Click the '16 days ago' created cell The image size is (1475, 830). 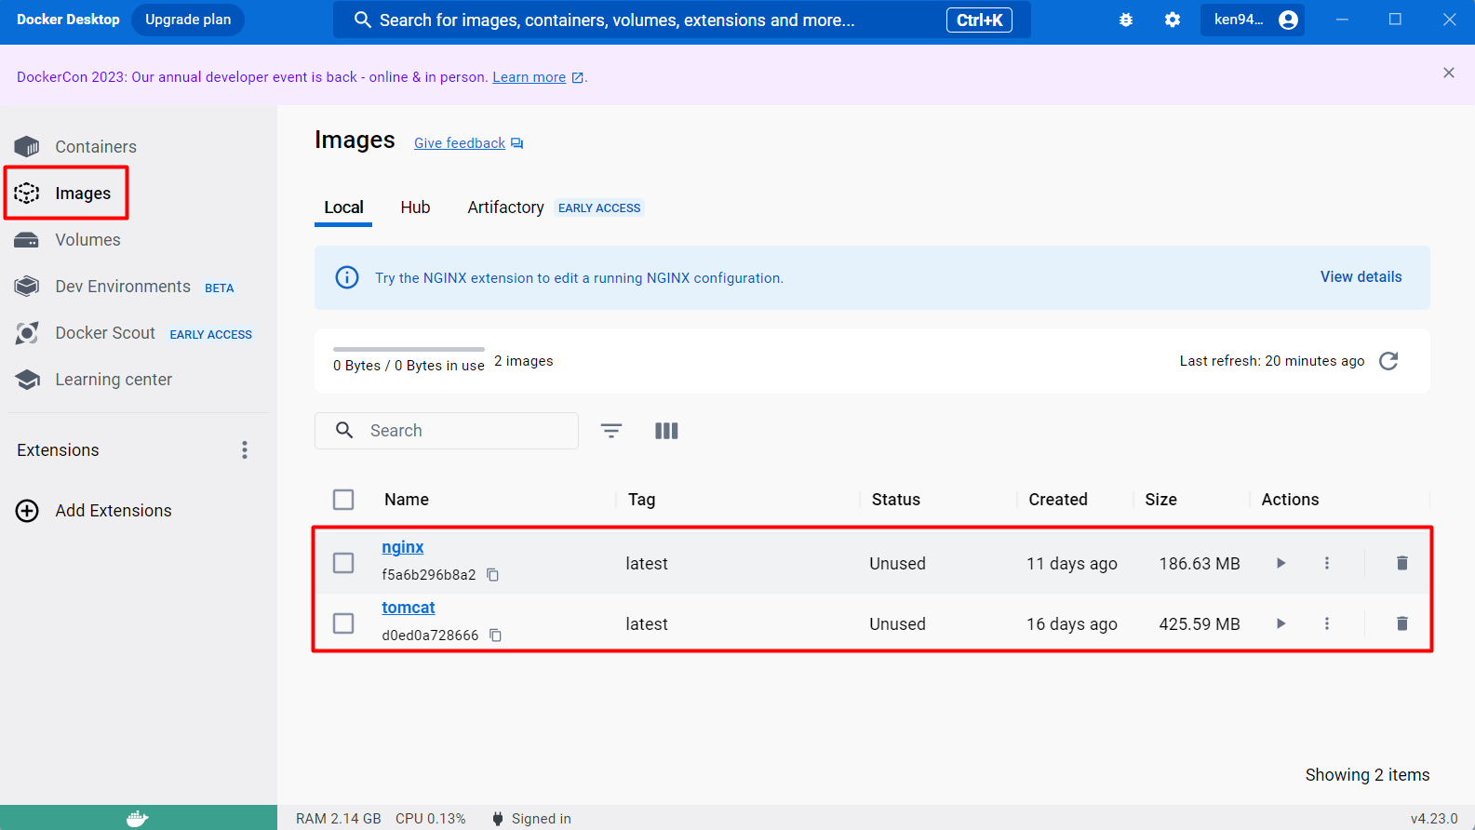coord(1072,624)
